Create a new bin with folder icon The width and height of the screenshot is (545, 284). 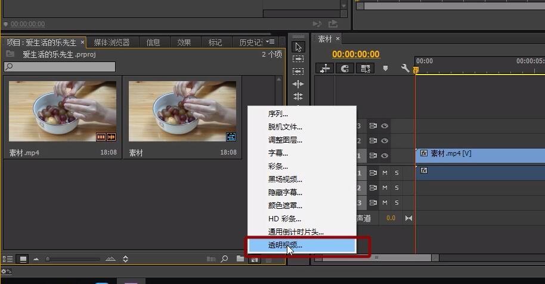pyautogui.click(x=240, y=258)
